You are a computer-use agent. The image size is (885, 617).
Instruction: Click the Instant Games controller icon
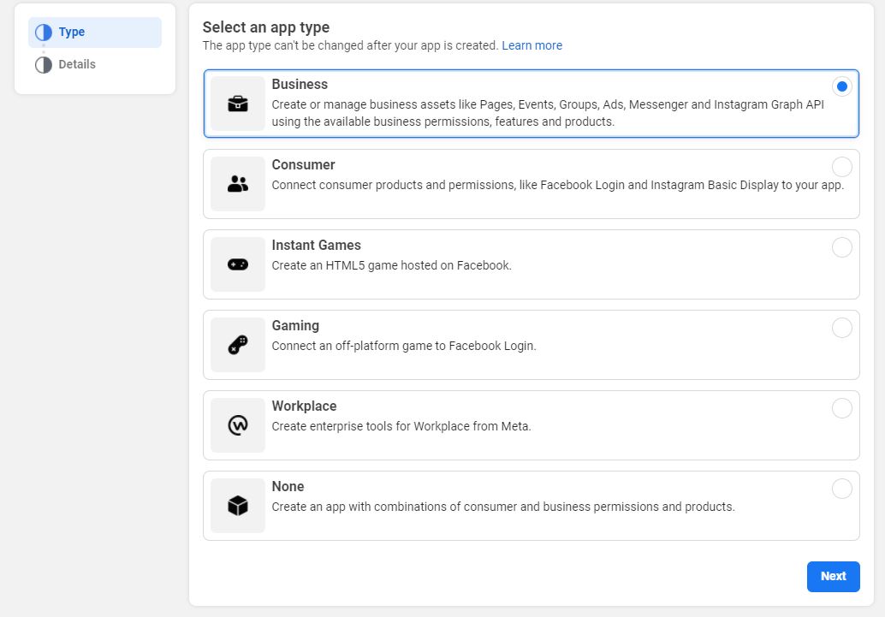(237, 264)
